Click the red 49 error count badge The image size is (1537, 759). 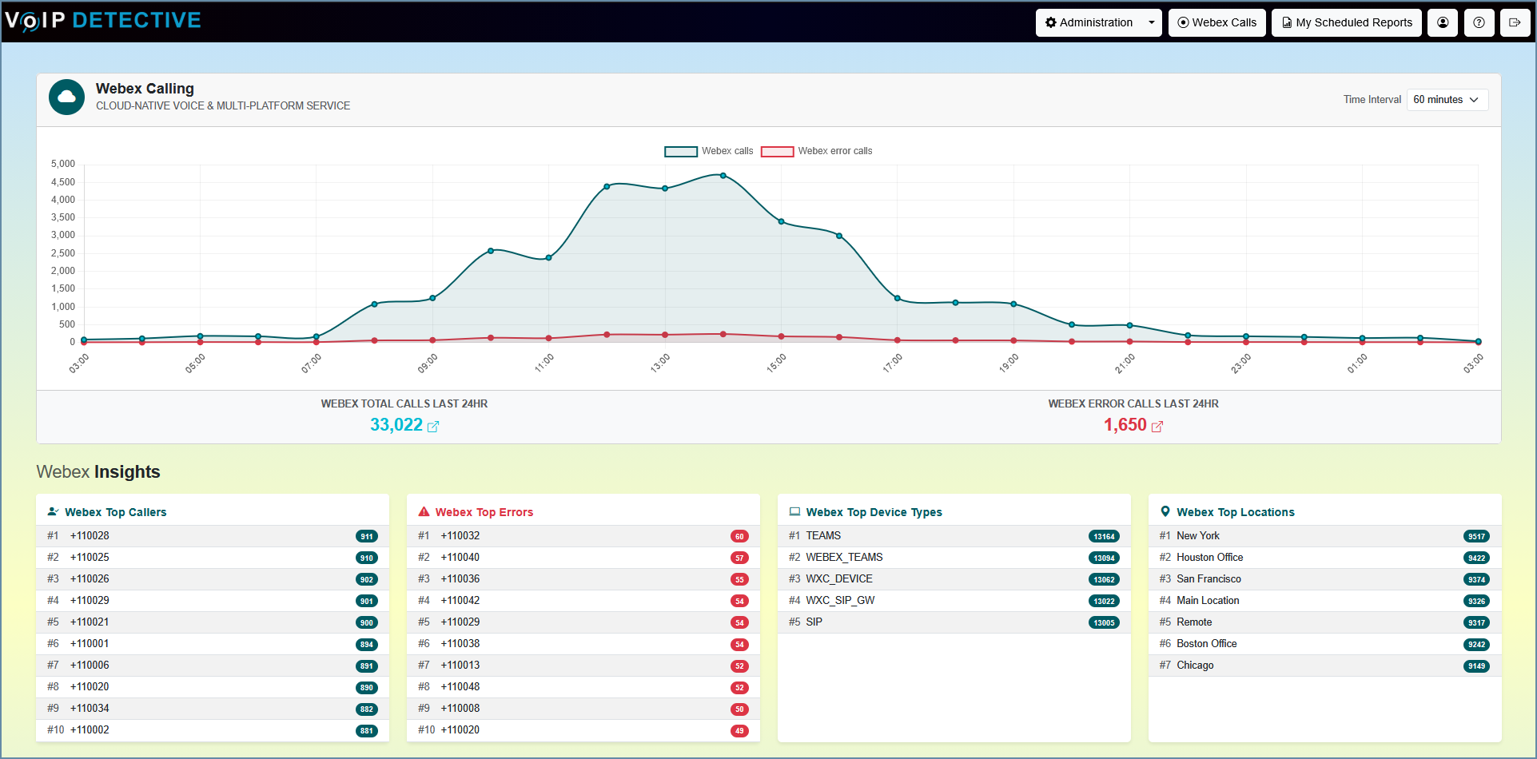pyautogui.click(x=739, y=731)
